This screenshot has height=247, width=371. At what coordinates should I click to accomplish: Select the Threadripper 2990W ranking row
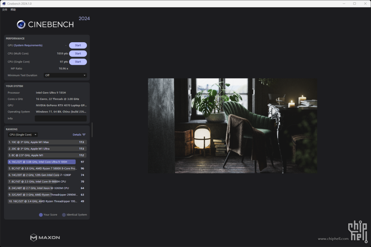point(47,195)
